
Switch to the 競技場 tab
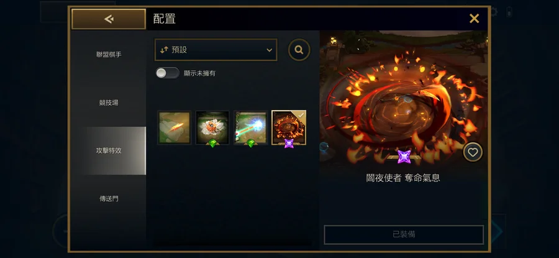[x=109, y=103]
